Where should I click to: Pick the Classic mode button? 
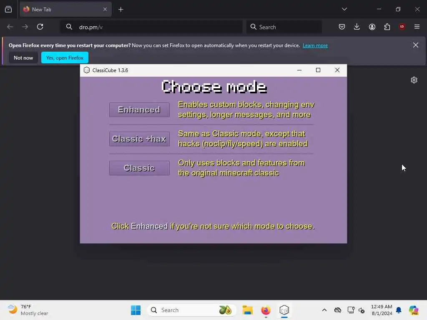coord(139,168)
